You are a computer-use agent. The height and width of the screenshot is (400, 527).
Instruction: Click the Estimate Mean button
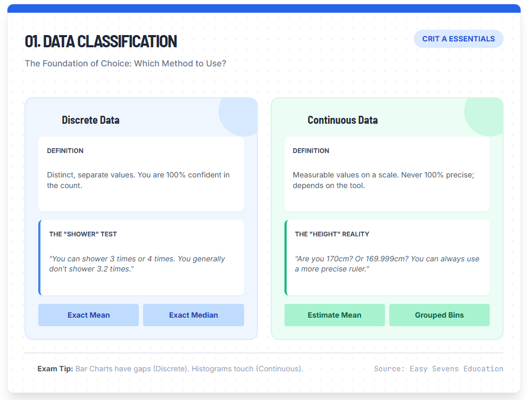334,314
